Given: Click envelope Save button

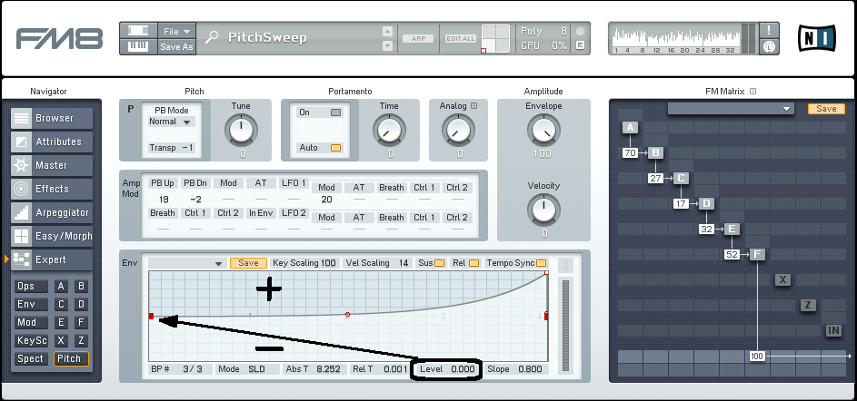Looking at the screenshot, I should pyautogui.click(x=248, y=263).
